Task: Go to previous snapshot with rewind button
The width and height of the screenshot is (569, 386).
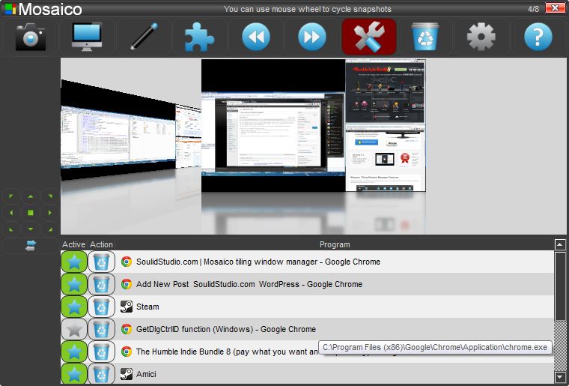Action: click(256, 37)
